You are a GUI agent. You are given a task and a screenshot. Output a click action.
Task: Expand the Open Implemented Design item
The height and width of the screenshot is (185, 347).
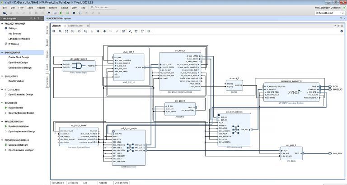pos(6,131)
